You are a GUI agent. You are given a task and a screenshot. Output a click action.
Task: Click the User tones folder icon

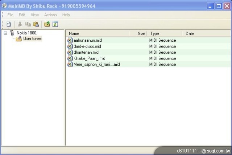point(18,39)
